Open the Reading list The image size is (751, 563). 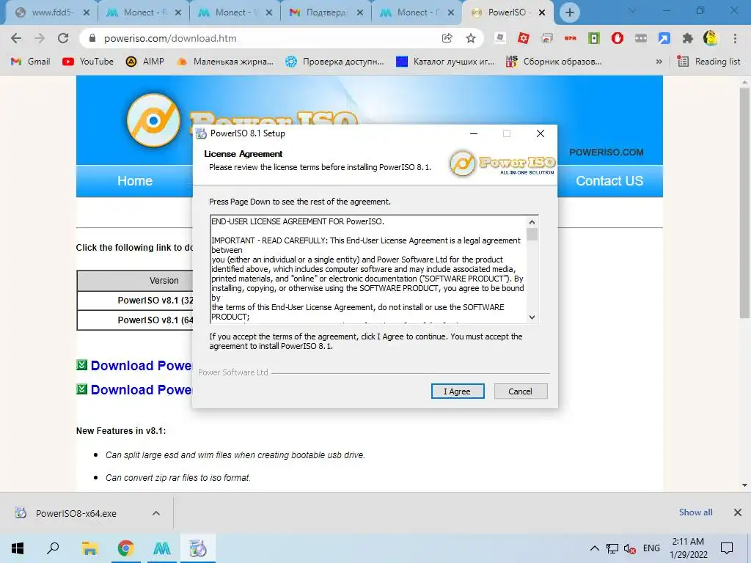[x=709, y=62]
